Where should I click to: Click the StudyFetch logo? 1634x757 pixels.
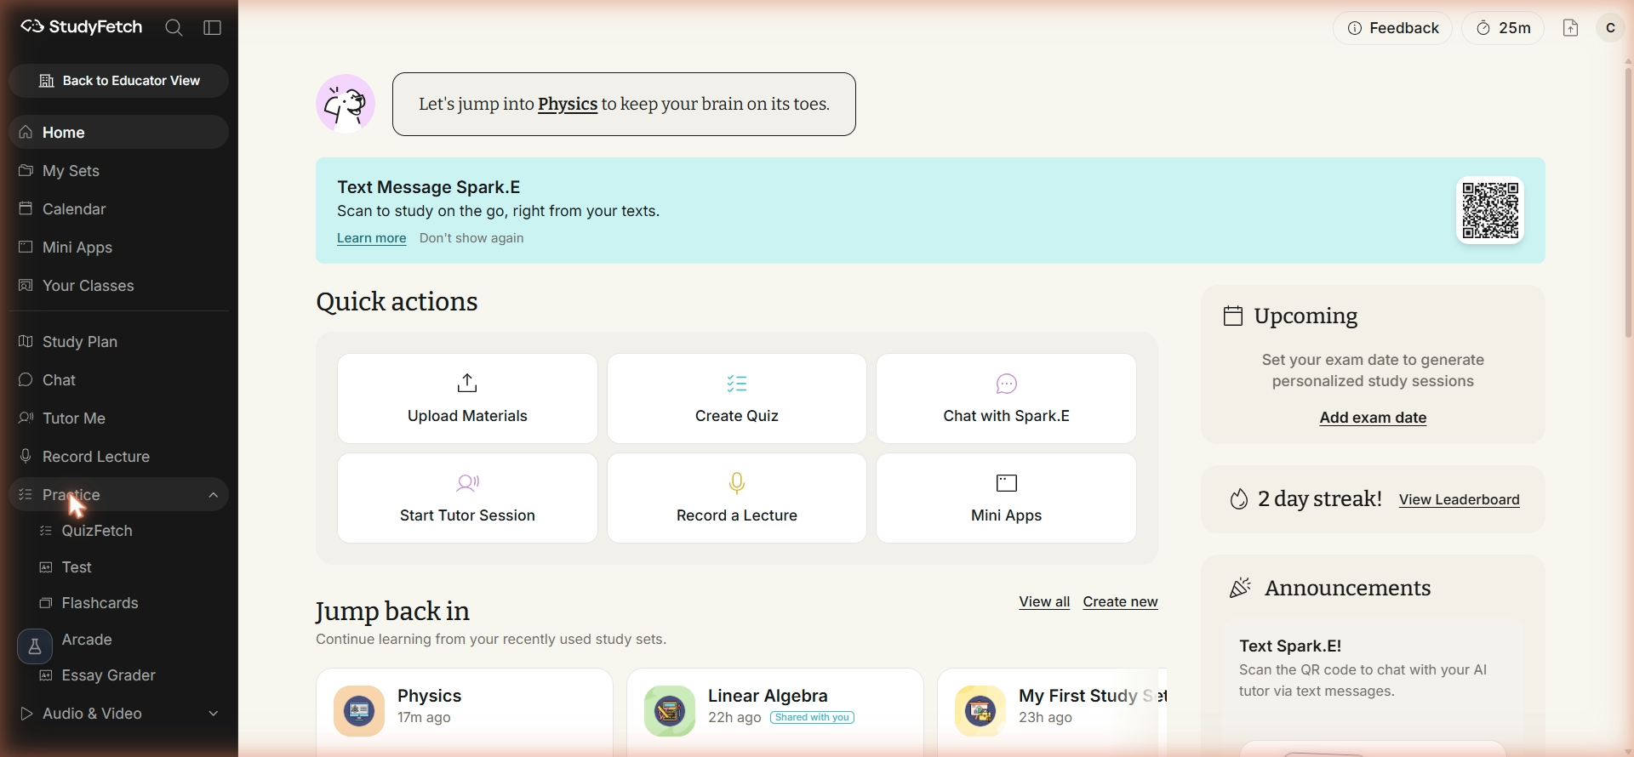[82, 27]
